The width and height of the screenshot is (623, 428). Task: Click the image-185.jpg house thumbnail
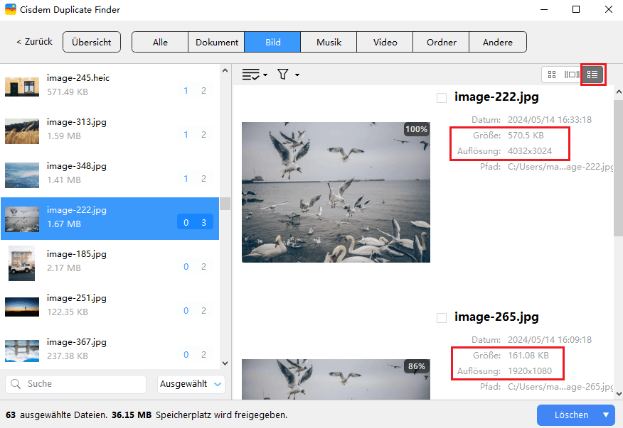[22, 263]
